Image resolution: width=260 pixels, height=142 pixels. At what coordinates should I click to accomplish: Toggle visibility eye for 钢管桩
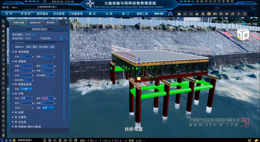(16, 61)
